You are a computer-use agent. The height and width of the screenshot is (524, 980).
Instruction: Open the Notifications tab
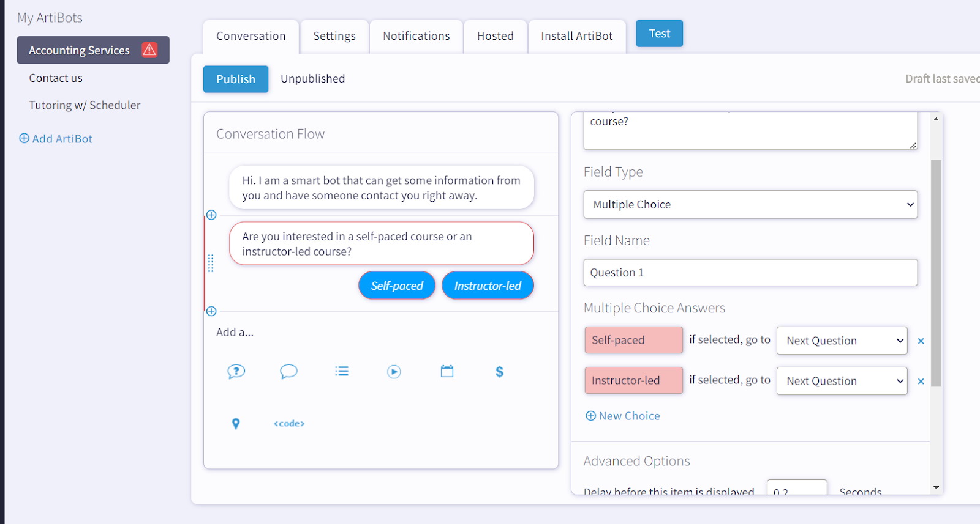416,36
